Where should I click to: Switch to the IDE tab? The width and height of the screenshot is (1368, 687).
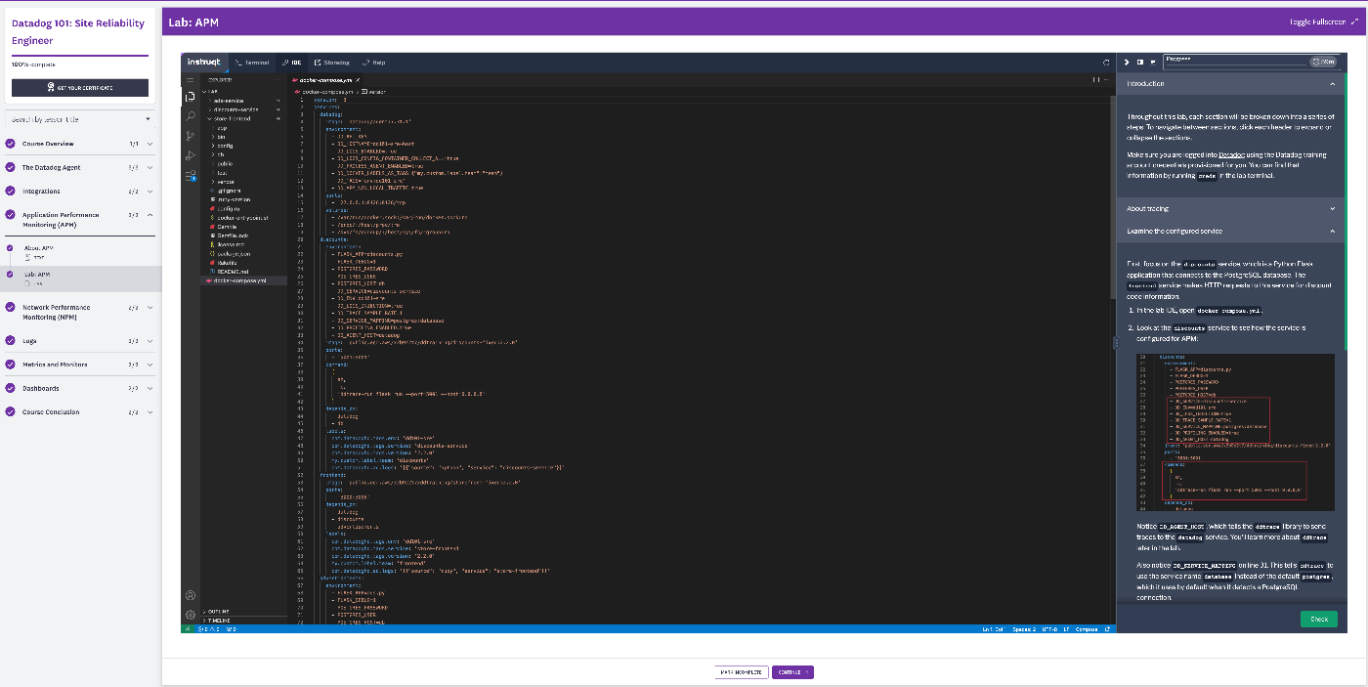[292, 62]
